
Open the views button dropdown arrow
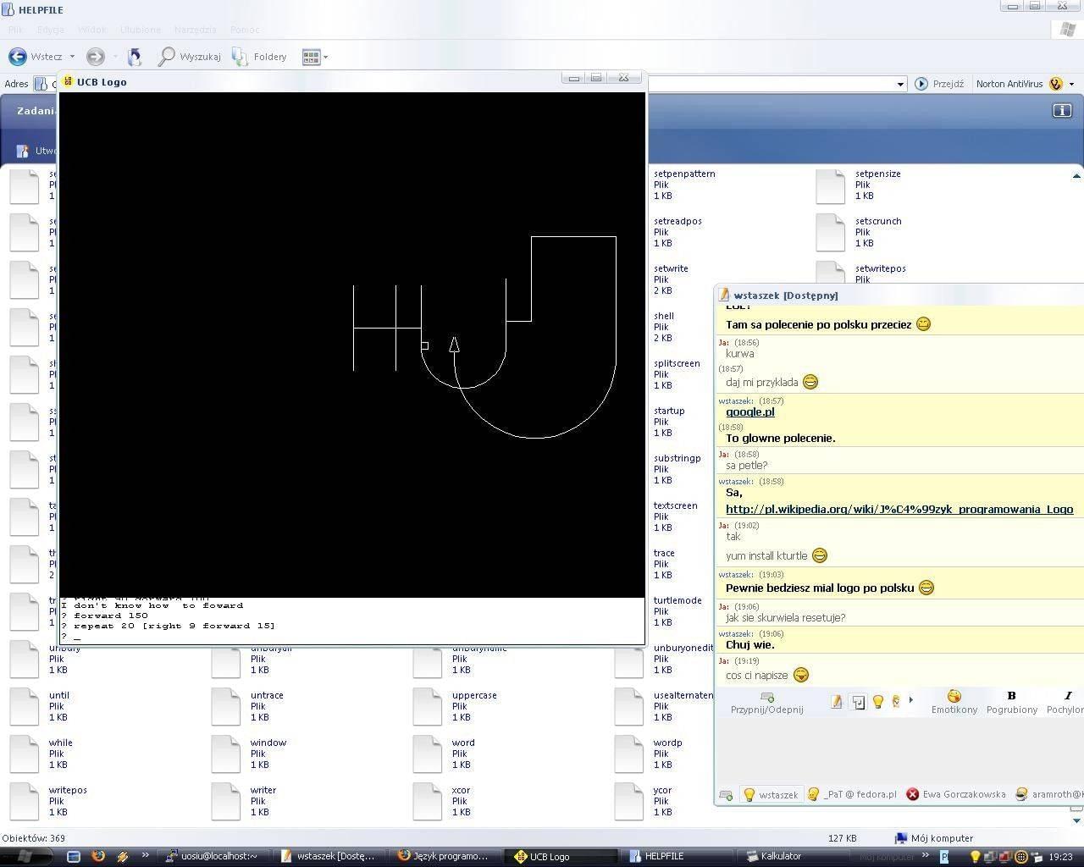pyautogui.click(x=325, y=58)
